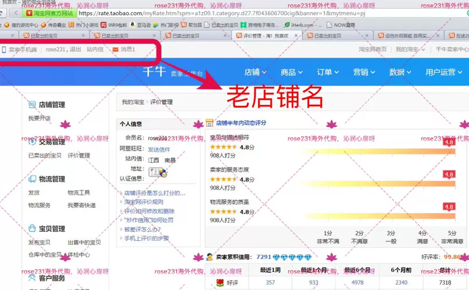Expand the 数据 navigation dropdown

(400, 72)
